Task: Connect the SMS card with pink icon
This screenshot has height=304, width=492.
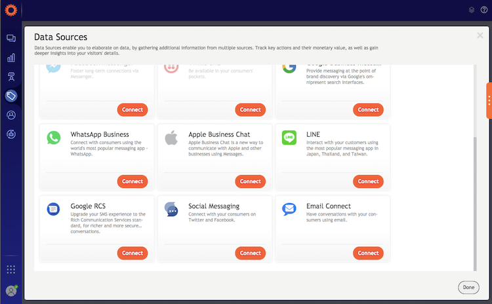Action: (x=251, y=109)
